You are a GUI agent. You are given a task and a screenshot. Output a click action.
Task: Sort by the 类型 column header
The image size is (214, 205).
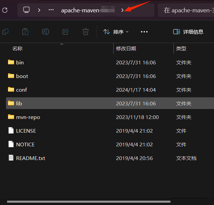point(181,48)
